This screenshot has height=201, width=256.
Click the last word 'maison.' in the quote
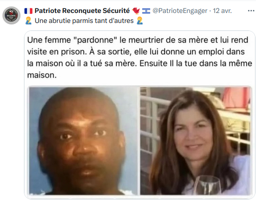pyautogui.click(x=42, y=75)
